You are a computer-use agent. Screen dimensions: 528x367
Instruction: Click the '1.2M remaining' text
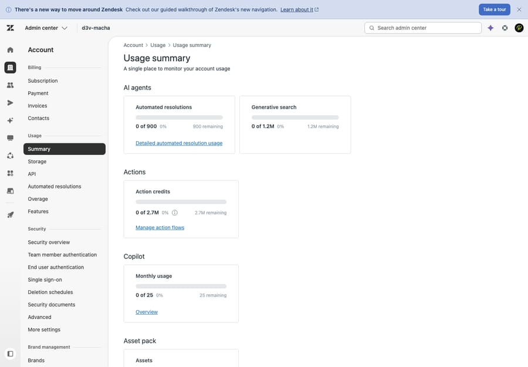click(323, 127)
